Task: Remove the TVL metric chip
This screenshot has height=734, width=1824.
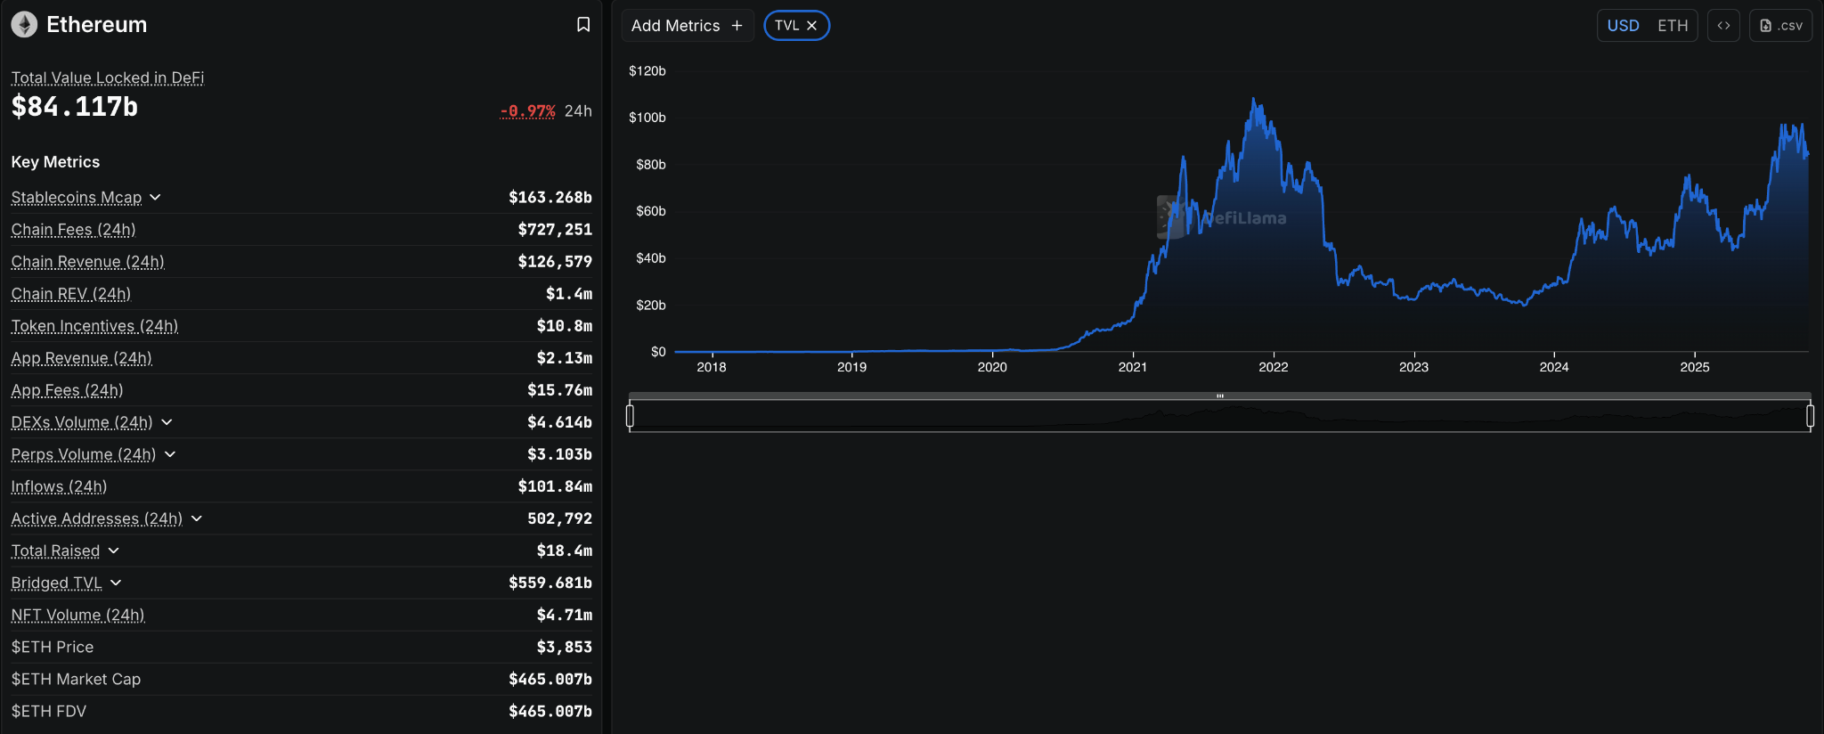Action: tap(811, 26)
